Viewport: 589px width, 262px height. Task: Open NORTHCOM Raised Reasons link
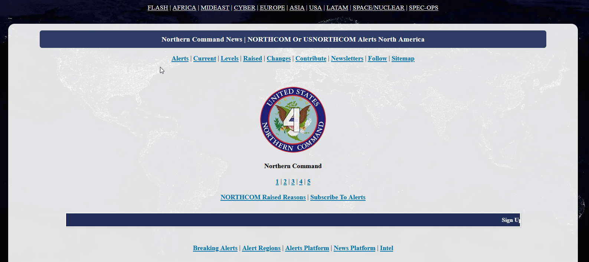263,197
